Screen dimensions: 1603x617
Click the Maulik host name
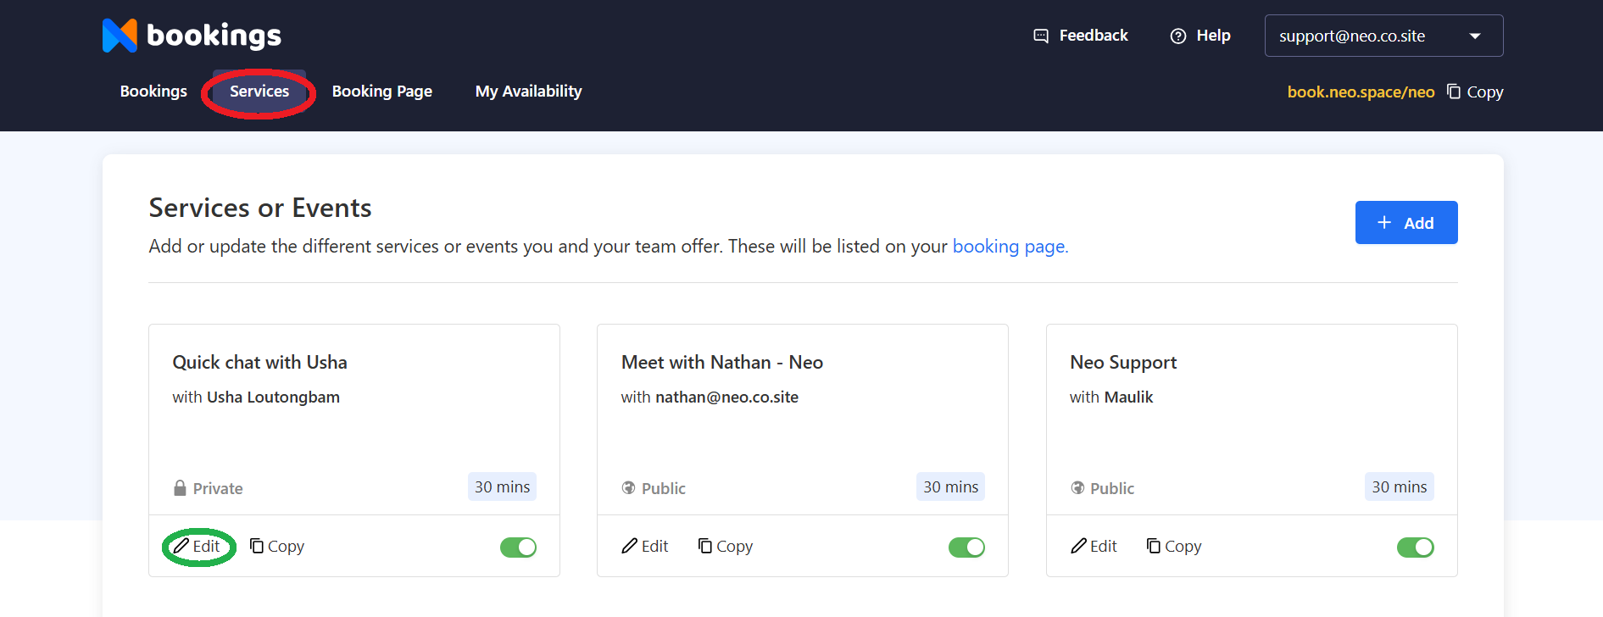pyautogui.click(x=1128, y=397)
